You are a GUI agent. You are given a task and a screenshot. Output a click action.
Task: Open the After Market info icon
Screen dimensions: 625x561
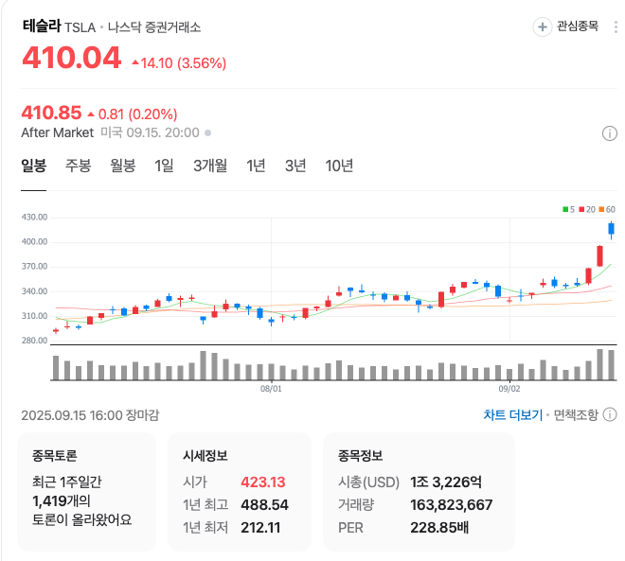tap(609, 133)
